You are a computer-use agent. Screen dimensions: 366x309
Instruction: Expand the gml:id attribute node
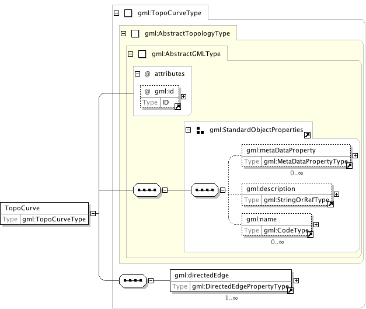click(183, 96)
